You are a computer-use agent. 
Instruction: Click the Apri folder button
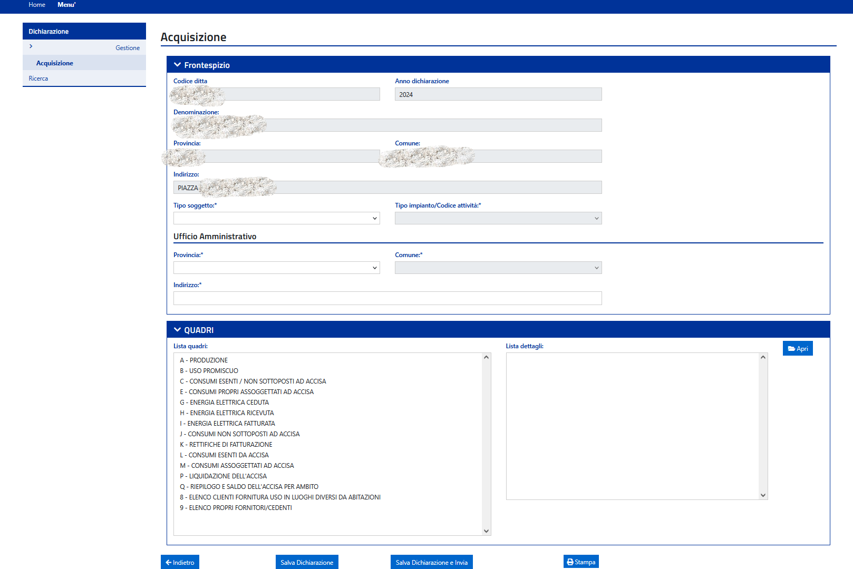pos(797,348)
